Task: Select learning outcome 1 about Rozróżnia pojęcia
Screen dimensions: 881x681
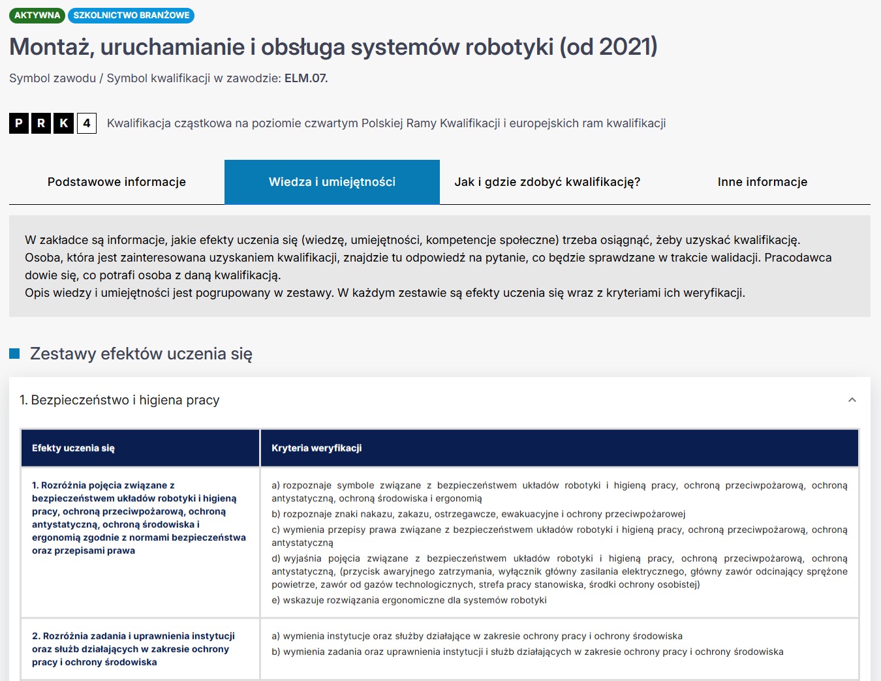Action: point(138,518)
